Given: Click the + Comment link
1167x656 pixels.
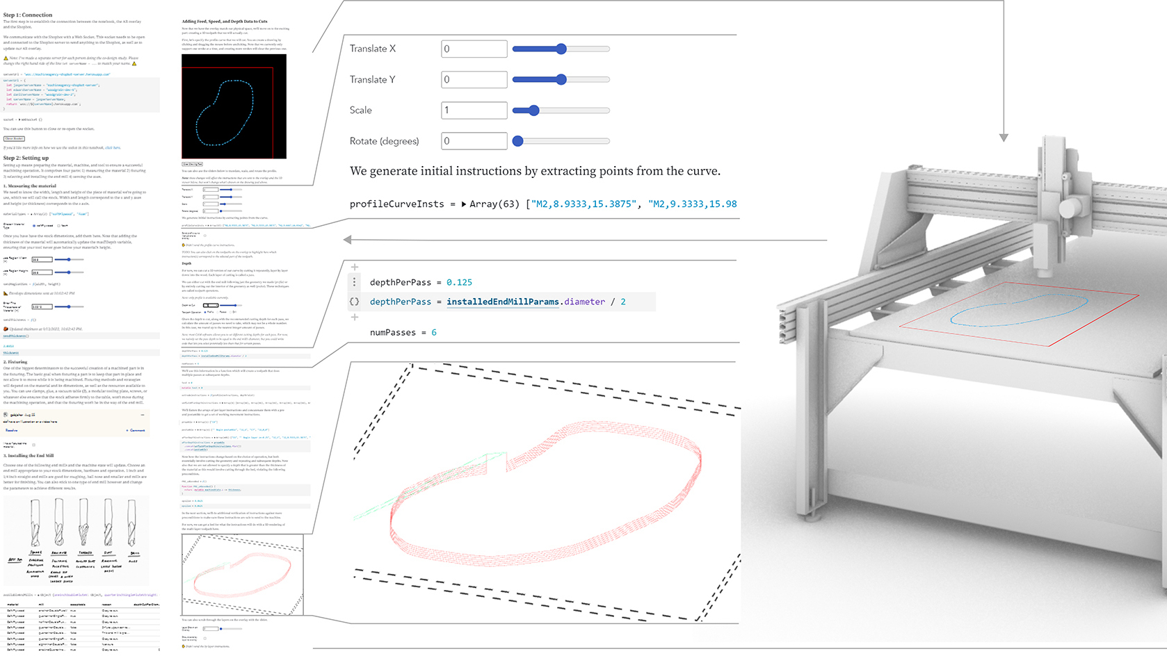Looking at the screenshot, I should coord(136,430).
